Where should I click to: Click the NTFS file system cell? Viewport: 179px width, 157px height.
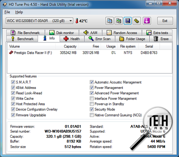pos(128,53)
